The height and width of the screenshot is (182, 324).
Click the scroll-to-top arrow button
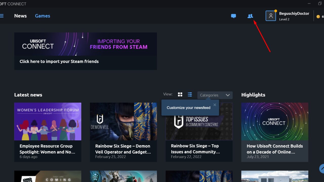click(x=322, y=168)
